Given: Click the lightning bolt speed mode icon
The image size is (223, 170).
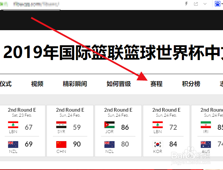Looking at the screenshot, I should point(186,4).
